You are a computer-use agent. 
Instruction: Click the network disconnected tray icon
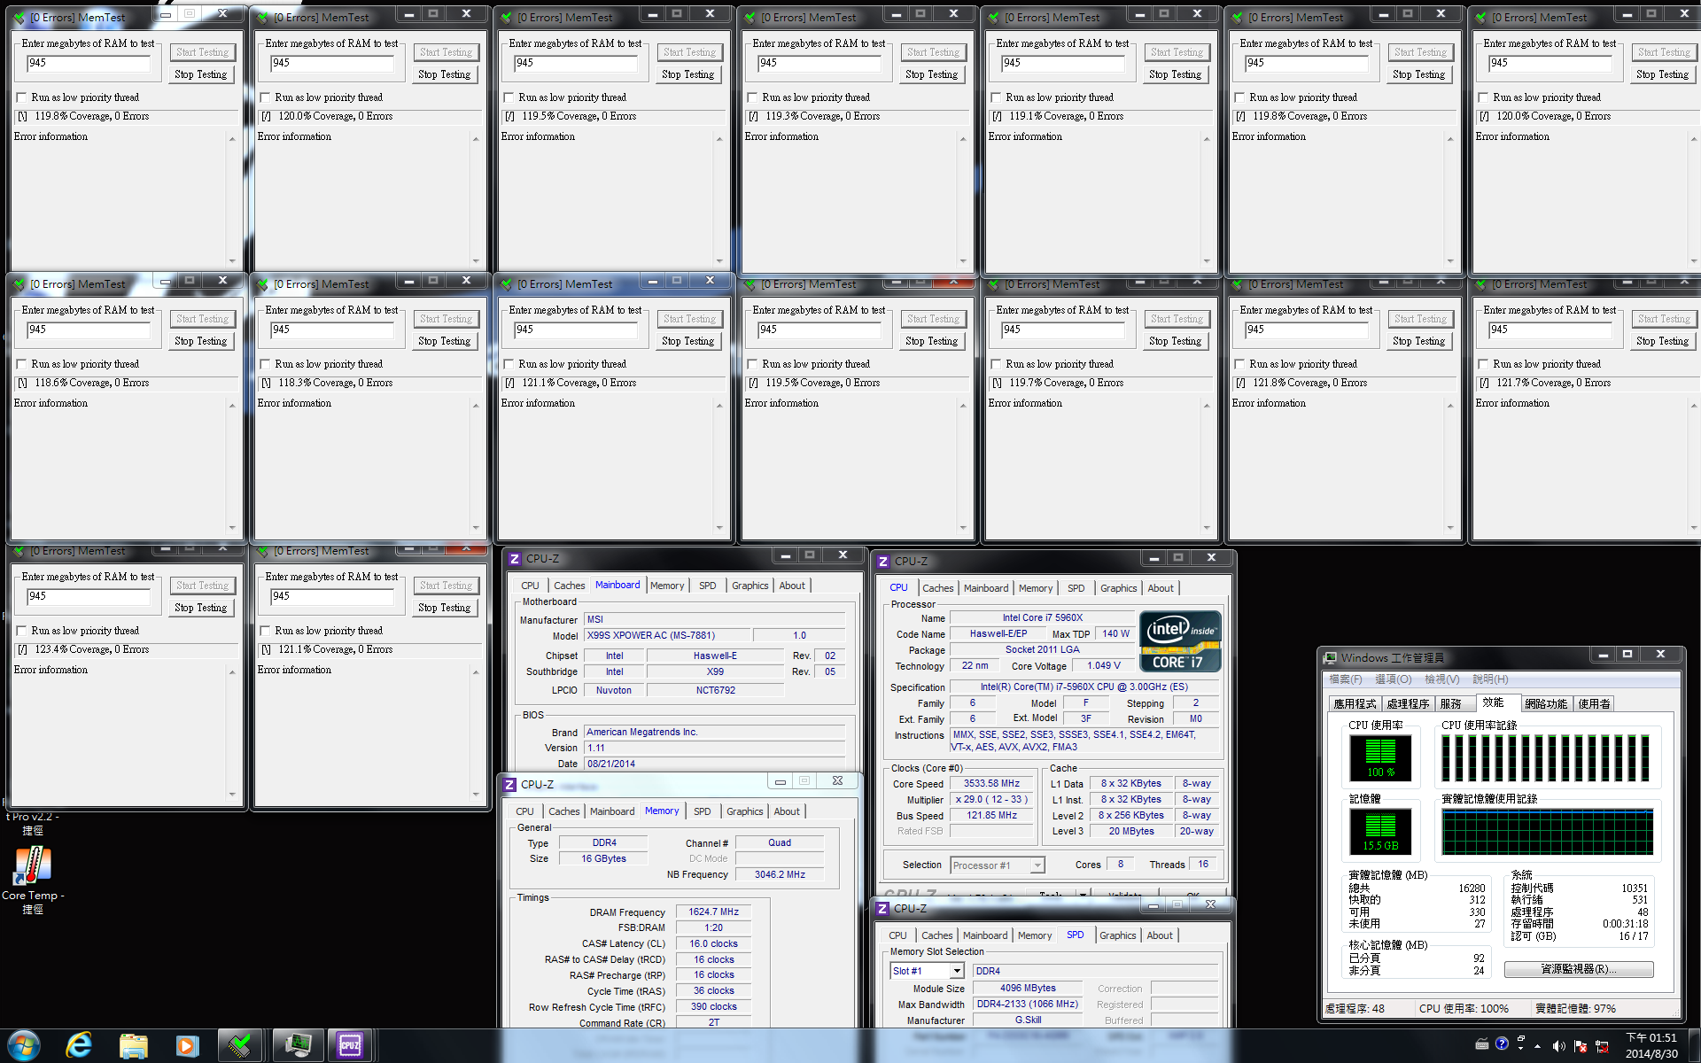tap(1602, 1047)
